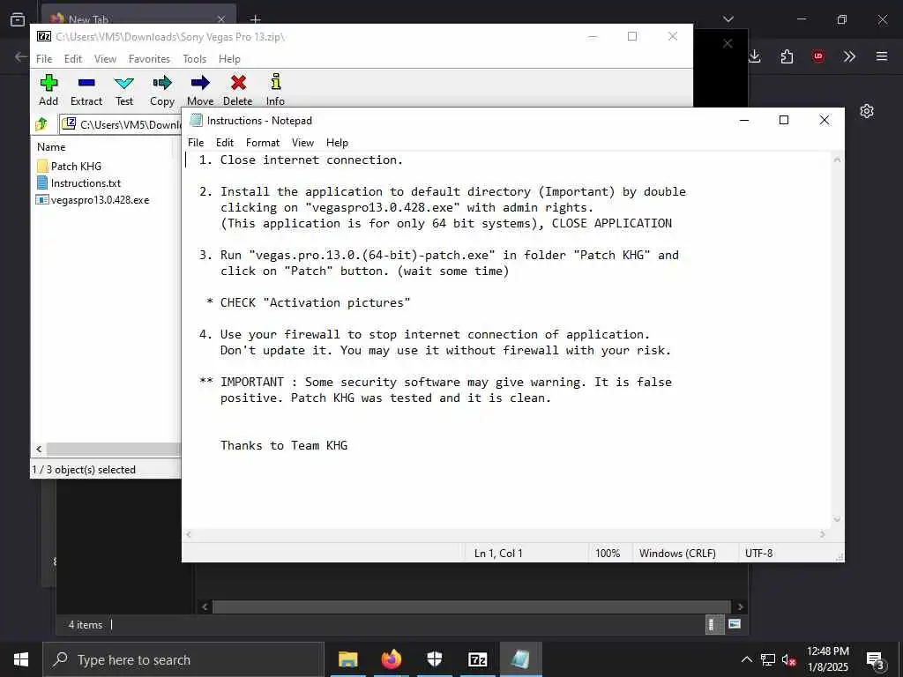Screen dimensions: 903x677
Task: Open Notepad's File menu
Action: (196, 143)
